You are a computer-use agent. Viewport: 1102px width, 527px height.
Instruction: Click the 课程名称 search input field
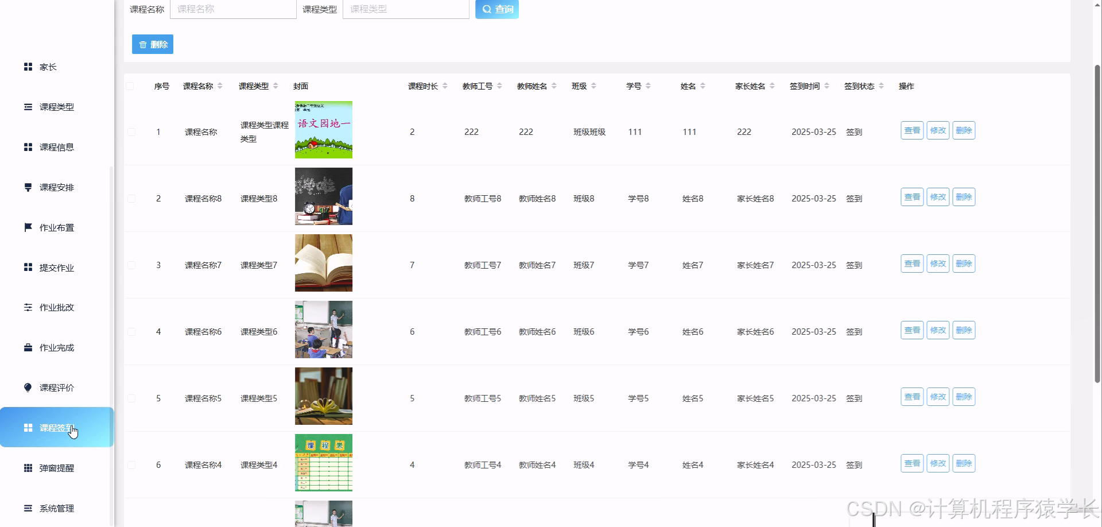tap(233, 9)
